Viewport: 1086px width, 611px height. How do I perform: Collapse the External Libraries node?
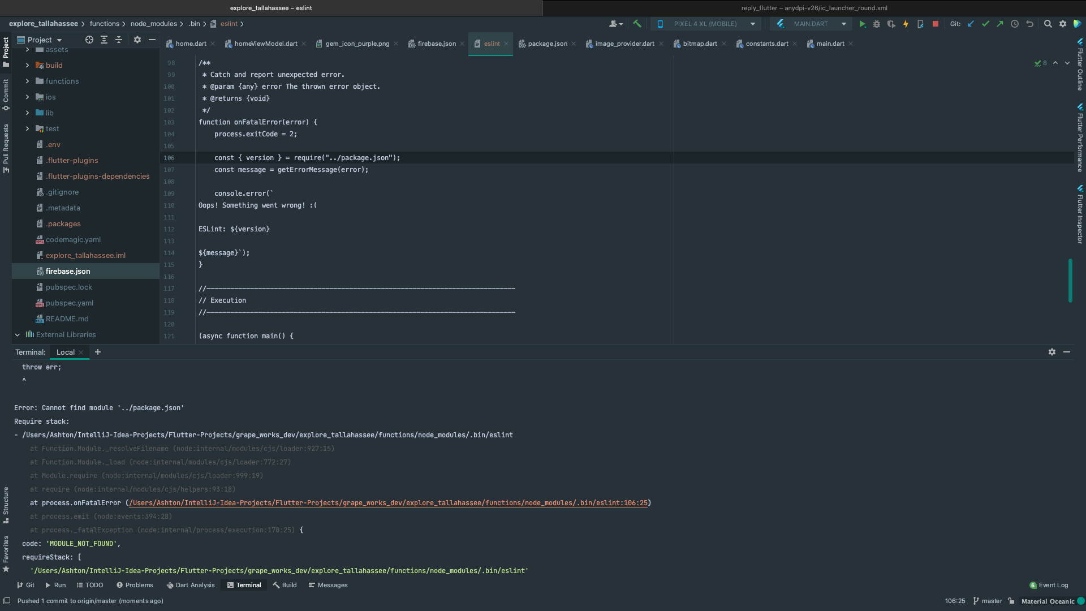18,334
